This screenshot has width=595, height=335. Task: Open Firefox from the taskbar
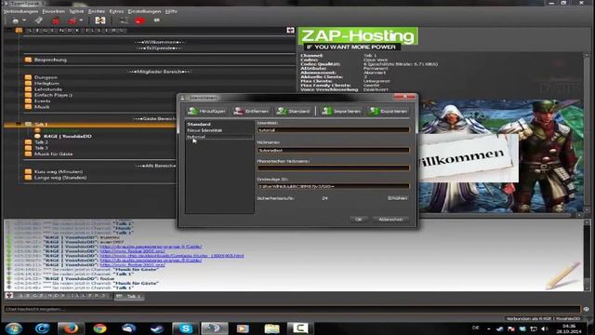[71, 328]
